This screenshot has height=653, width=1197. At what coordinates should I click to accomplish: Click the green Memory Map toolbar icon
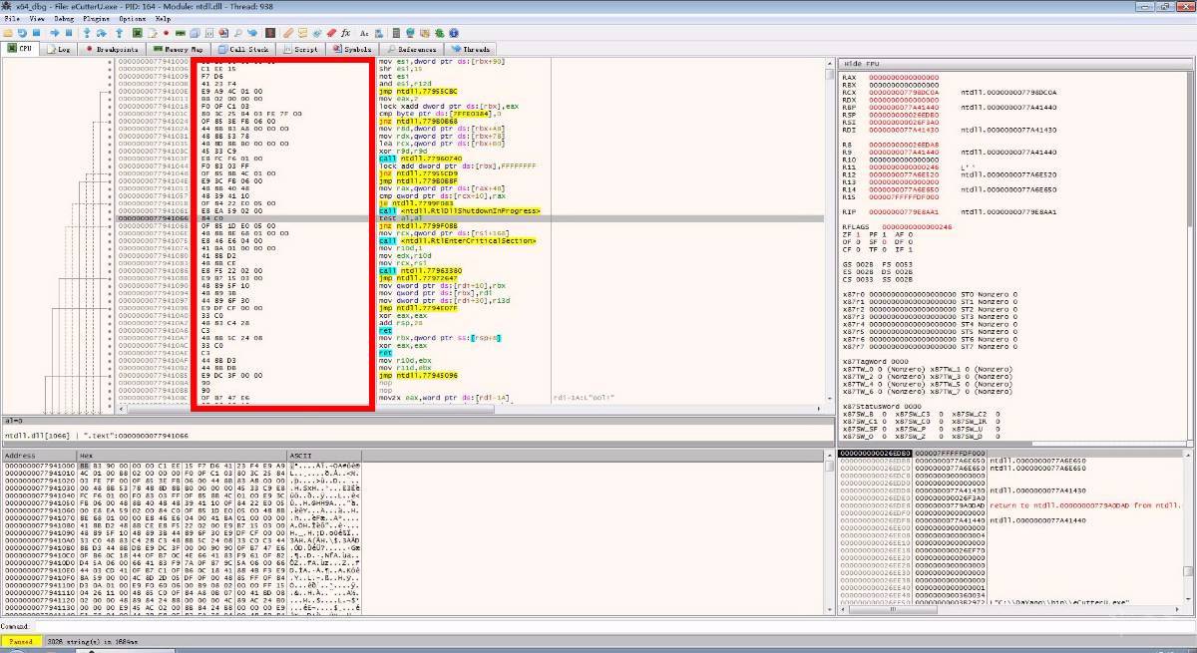coord(181,33)
